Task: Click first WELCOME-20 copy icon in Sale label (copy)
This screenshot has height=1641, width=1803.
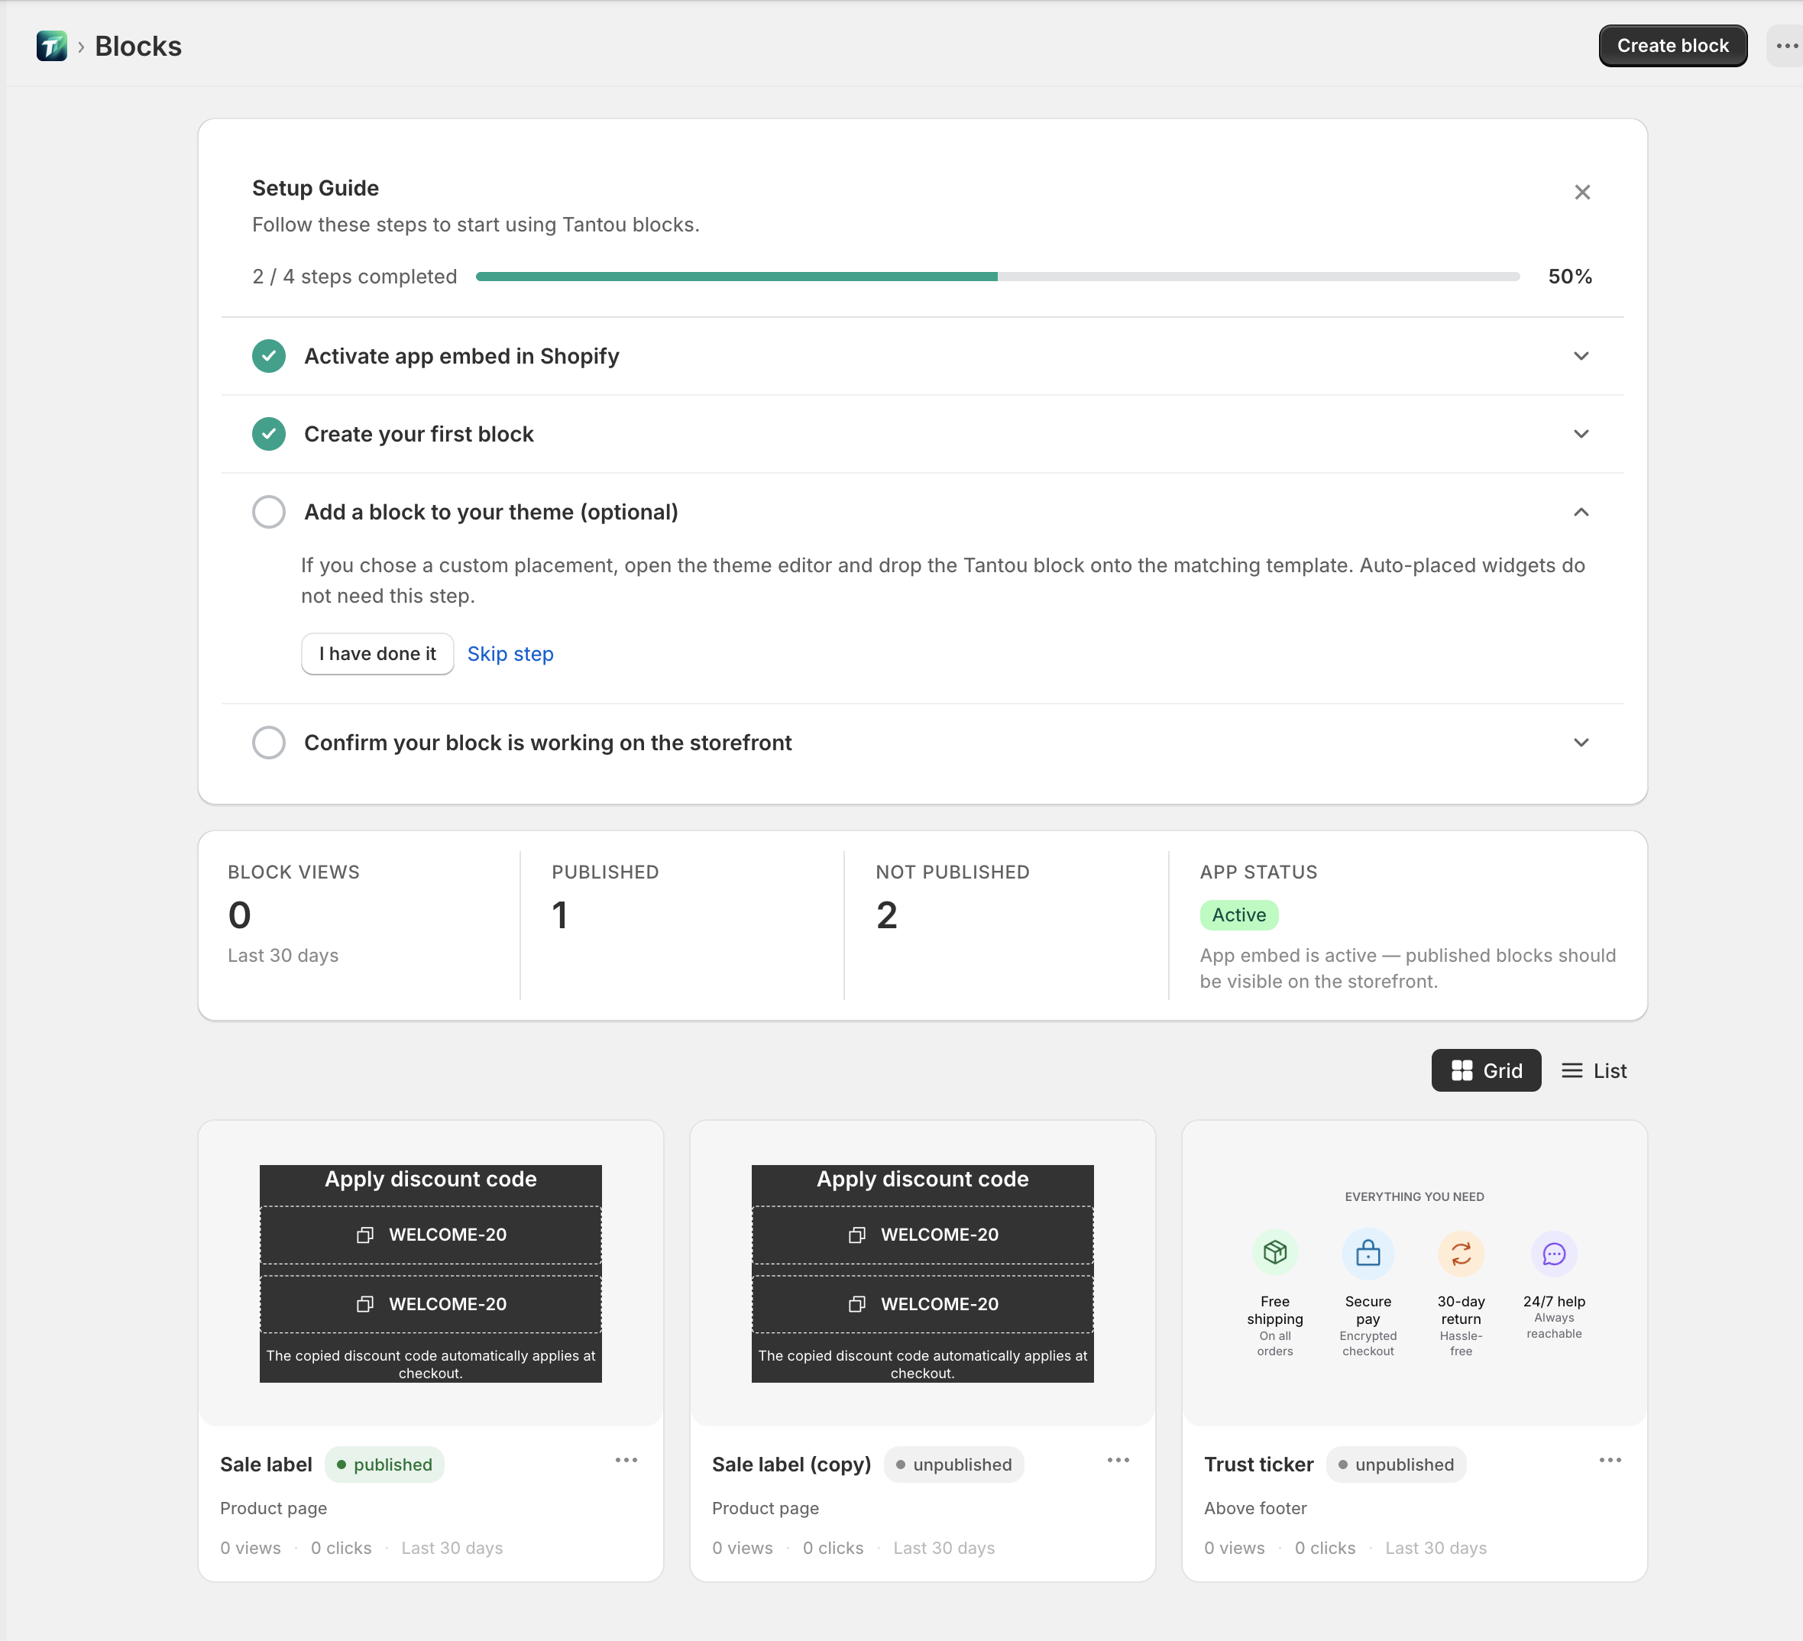Action: pyautogui.click(x=856, y=1235)
